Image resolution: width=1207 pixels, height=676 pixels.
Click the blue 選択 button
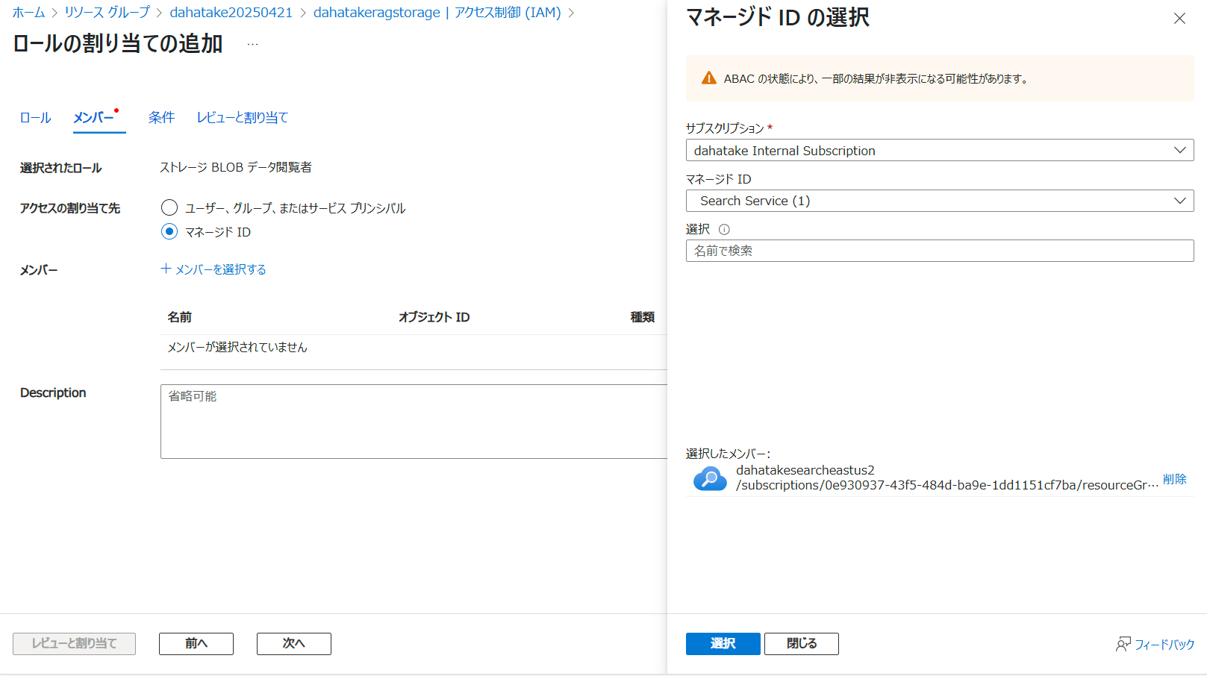click(723, 643)
